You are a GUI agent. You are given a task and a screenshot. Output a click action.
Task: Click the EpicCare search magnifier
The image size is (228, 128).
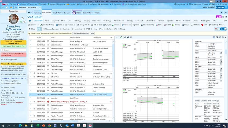pyautogui.click(x=226, y=7)
